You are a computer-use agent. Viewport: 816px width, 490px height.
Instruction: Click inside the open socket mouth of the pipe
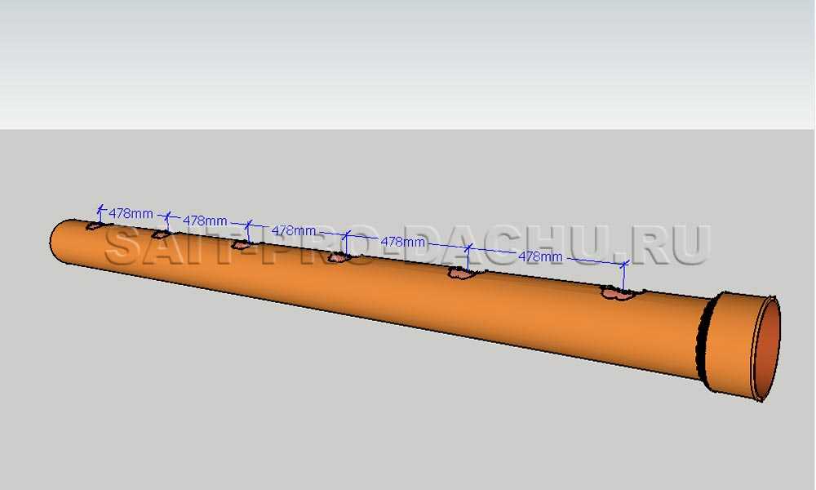click(x=767, y=347)
